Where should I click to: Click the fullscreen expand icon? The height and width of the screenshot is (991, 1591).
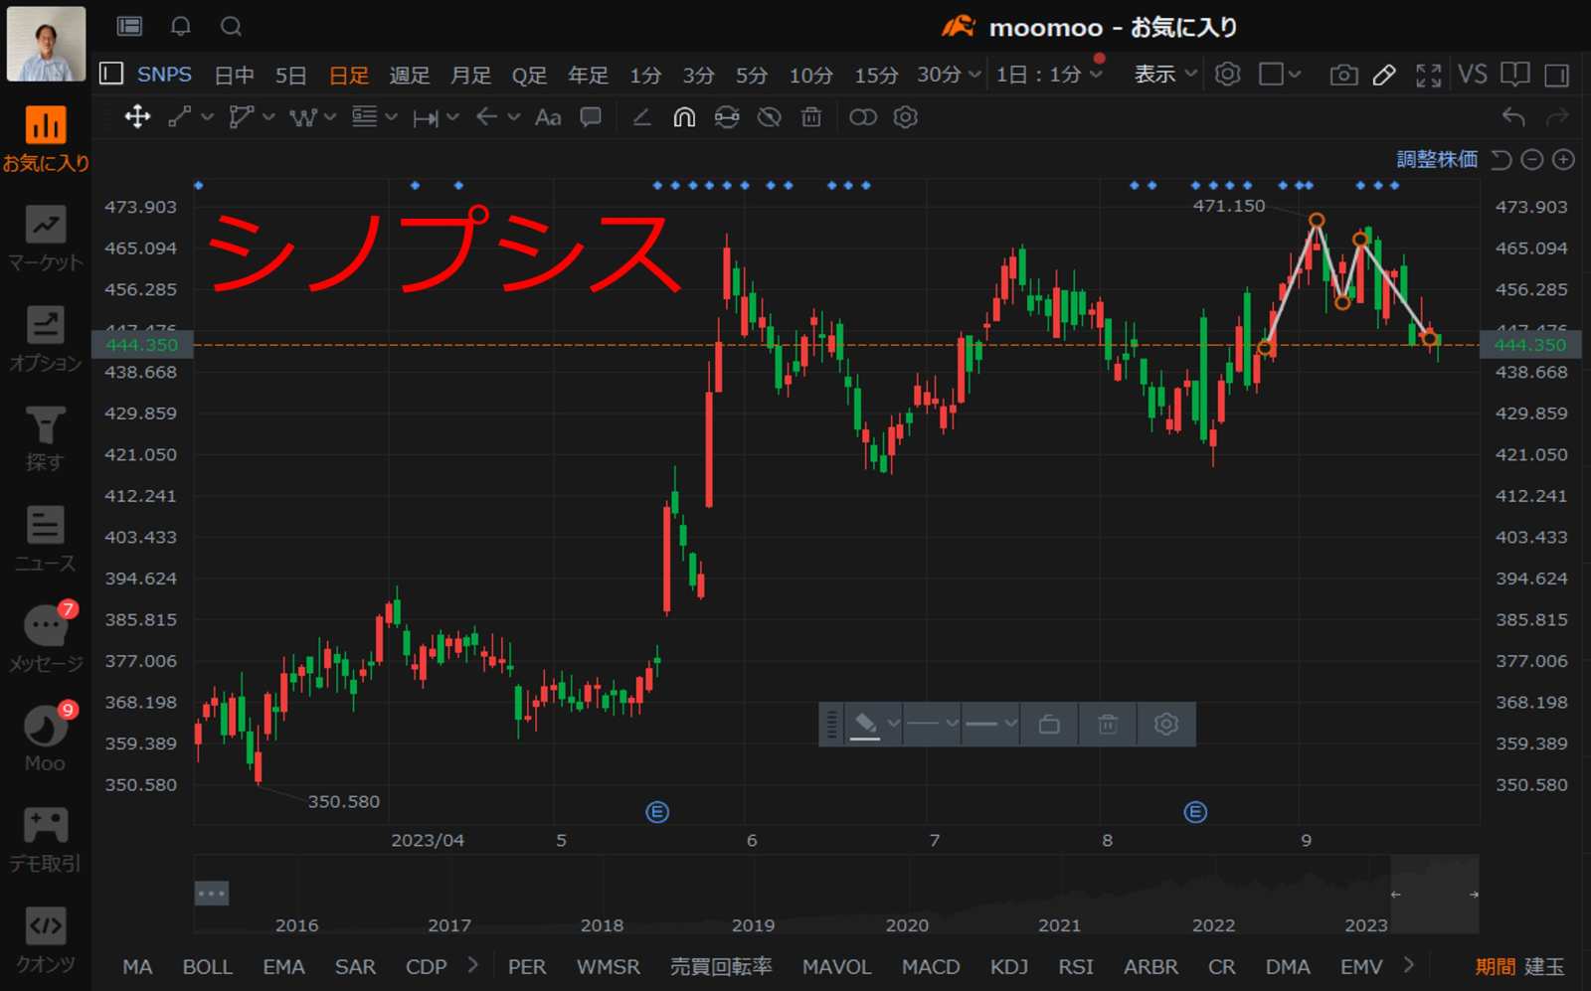point(1429,75)
